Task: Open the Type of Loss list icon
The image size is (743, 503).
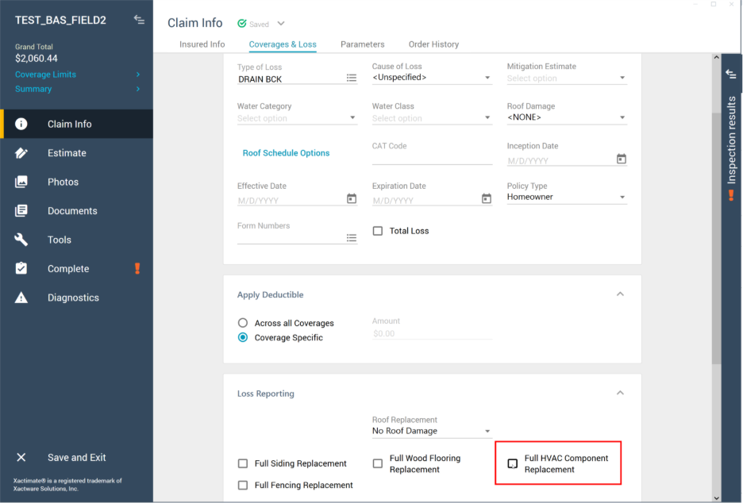Action: click(352, 78)
